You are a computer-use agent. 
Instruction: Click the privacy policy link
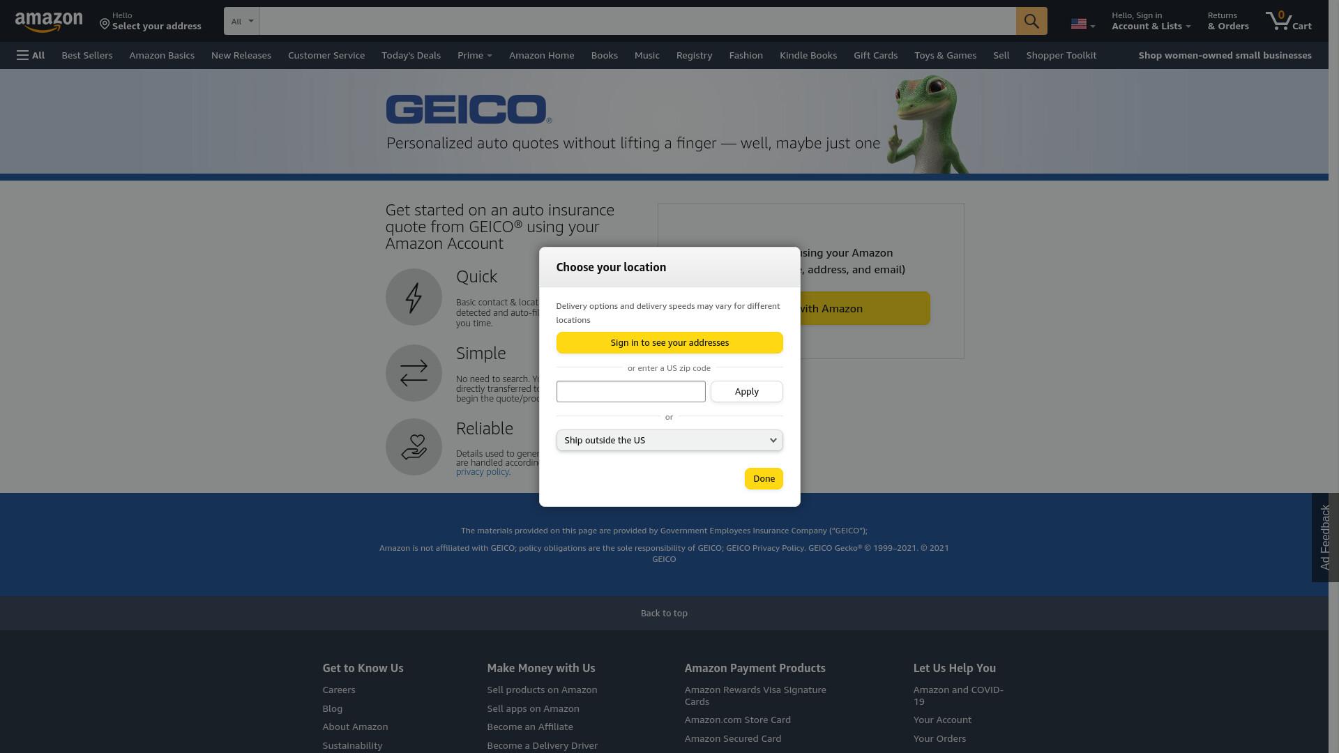pos(482,472)
